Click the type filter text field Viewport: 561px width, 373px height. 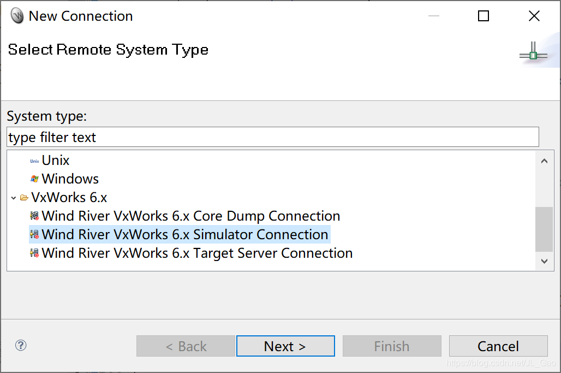(x=273, y=137)
